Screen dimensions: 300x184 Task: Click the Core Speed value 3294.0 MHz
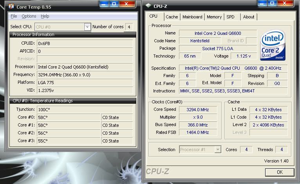tap(198, 110)
